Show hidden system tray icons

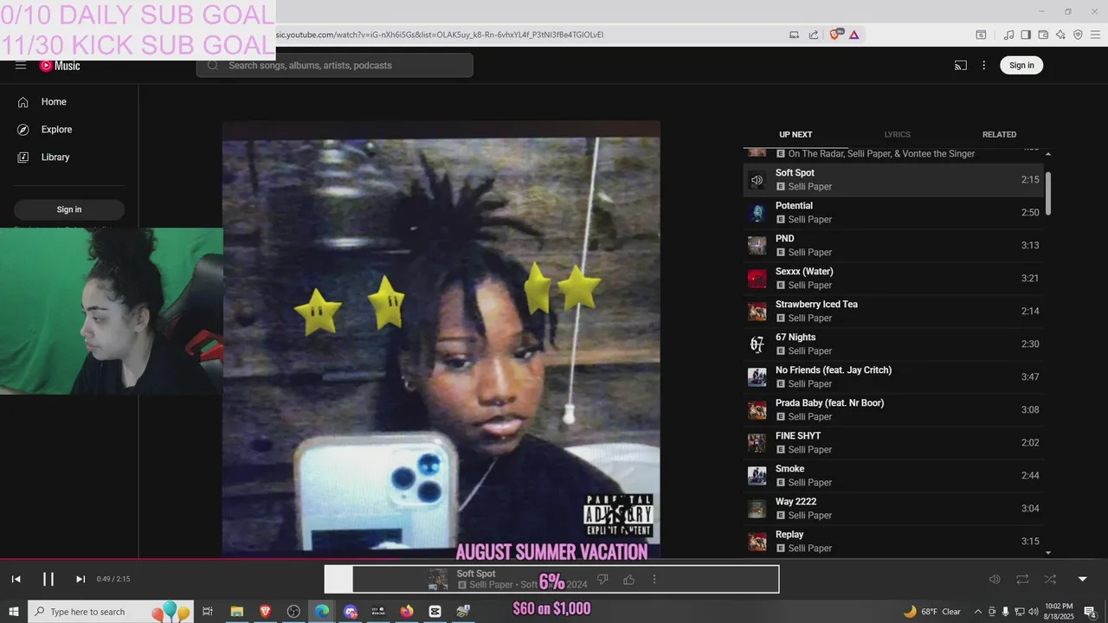tap(978, 612)
